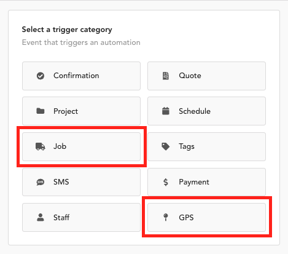Click the map pin icon beside GPS
288x254 pixels.
point(166,217)
